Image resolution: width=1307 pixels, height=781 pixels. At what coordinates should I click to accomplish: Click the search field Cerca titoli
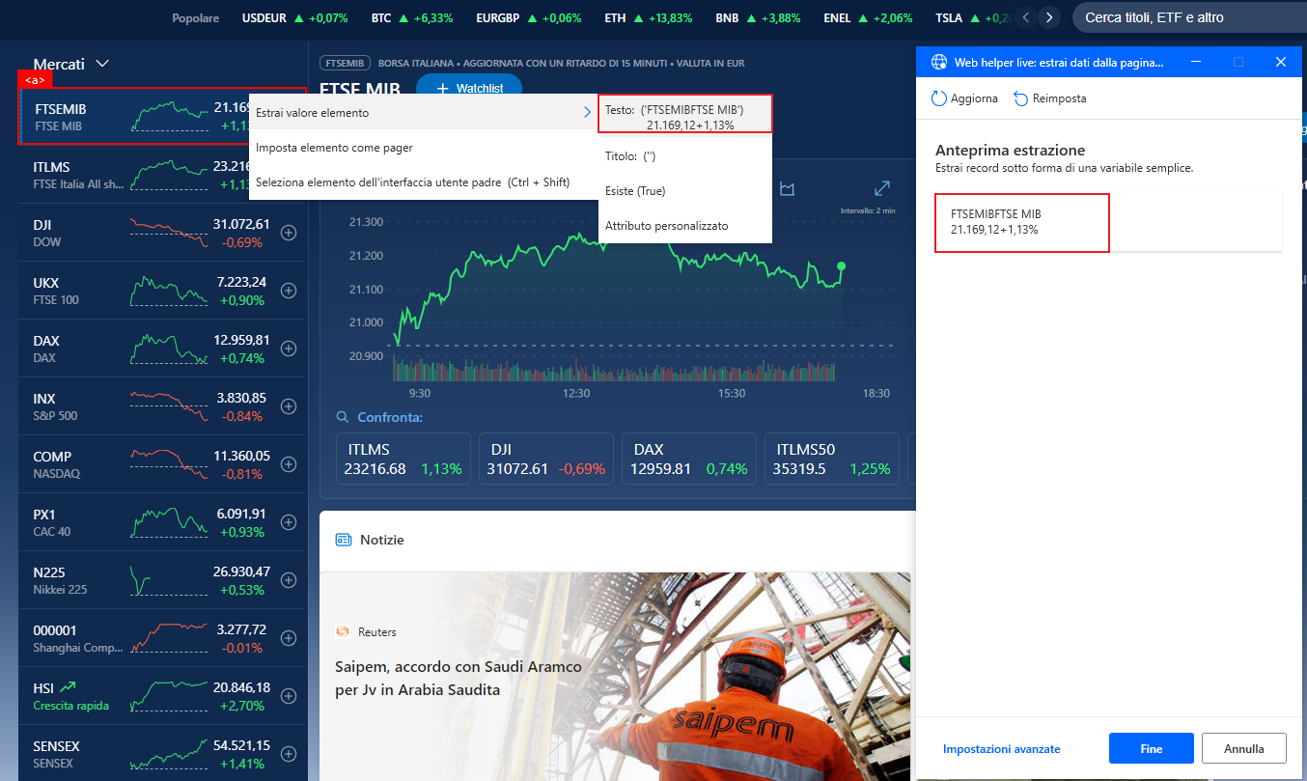pos(1187,17)
